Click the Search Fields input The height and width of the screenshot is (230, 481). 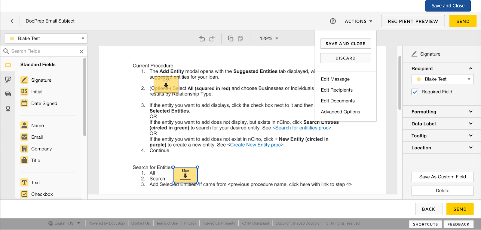(x=44, y=51)
